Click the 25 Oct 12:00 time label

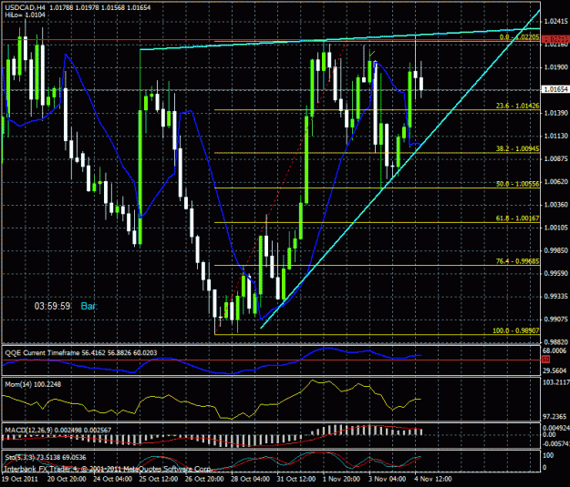(158, 479)
